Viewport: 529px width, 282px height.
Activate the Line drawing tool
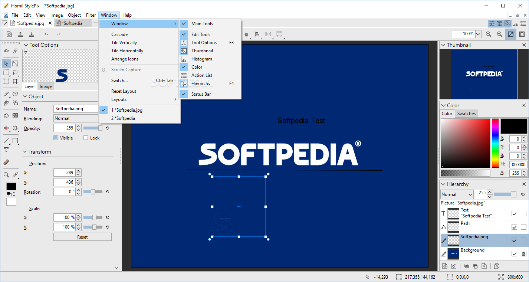click(x=6, y=141)
